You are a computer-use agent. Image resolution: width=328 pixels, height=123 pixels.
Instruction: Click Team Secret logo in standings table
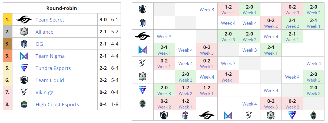(x=24, y=20)
